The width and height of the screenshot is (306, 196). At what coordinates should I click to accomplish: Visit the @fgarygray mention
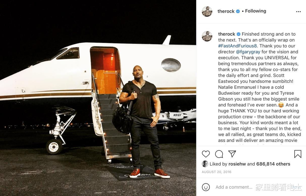pyautogui.click(x=248, y=52)
